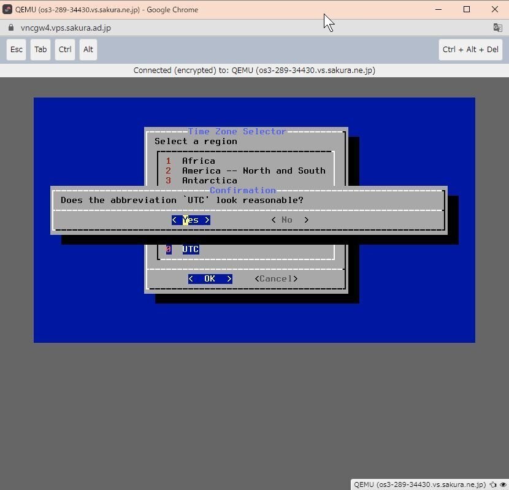Open the Chrome translate page icon

497,28
